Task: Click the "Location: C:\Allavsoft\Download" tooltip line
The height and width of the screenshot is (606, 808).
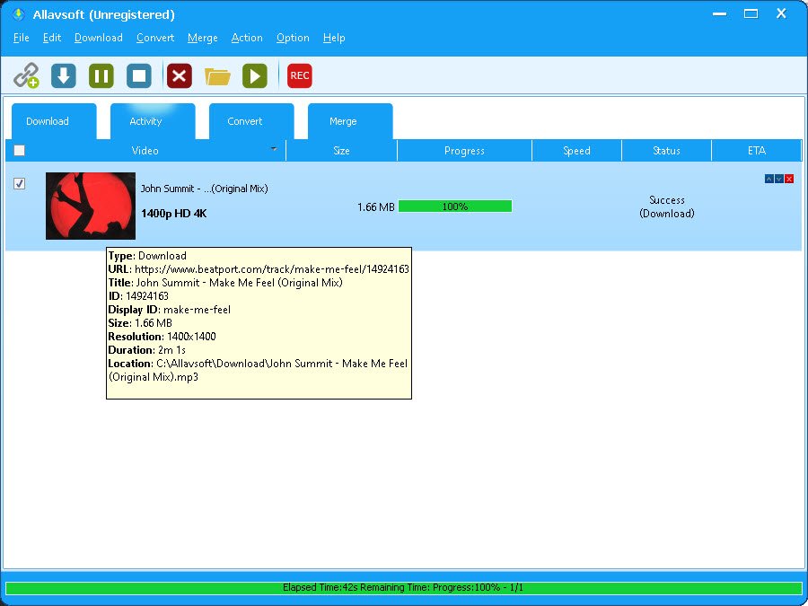Action: click(258, 370)
